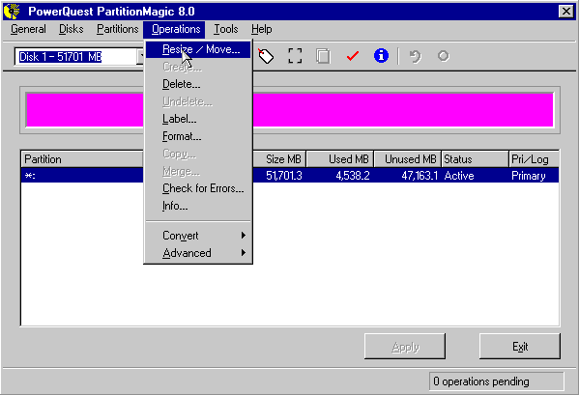This screenshot has width=579, height=395.
Task: Click the 4,538.2 used value
Action: tap(353, 176)
